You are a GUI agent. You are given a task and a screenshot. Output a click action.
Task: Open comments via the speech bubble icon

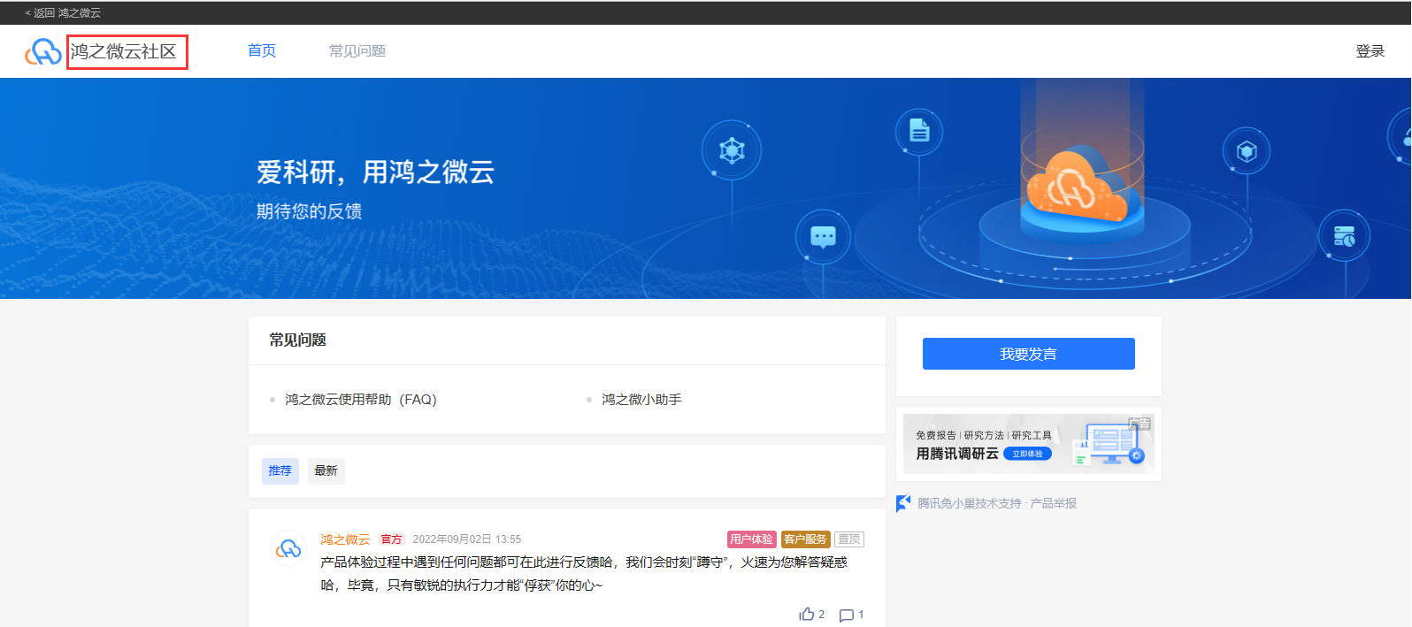[x=847, y=616]
